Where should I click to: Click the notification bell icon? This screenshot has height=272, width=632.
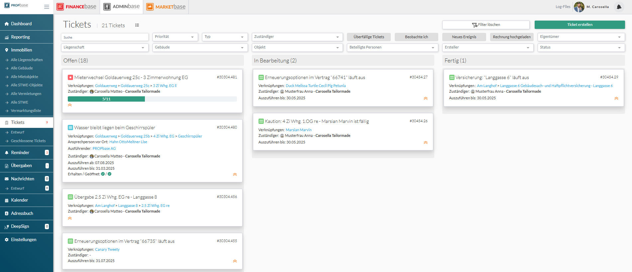coord(619,7)
